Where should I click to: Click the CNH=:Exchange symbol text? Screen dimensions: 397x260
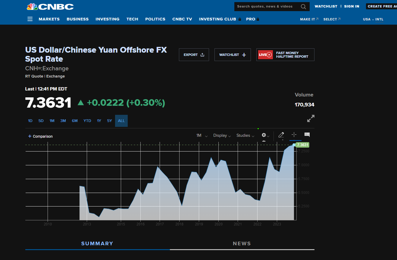47,68
